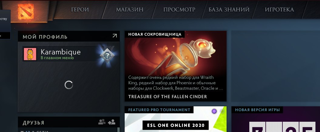Click the rank medal question mark badge

pos(107,55)
